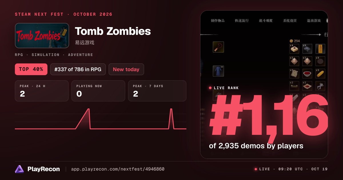Select the yellow talisman inventory item

(320, 49)
